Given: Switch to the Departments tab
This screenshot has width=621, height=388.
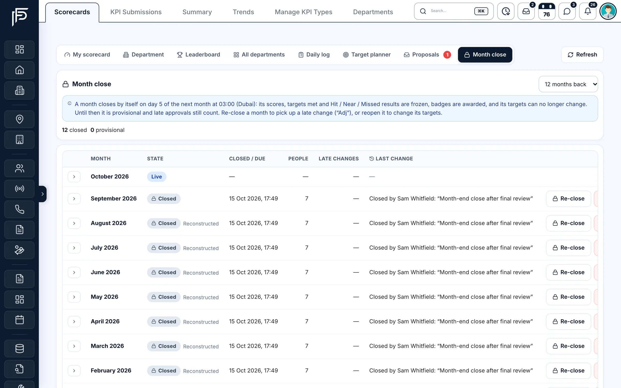Looking at the screenshot, I should pos(373,12).
